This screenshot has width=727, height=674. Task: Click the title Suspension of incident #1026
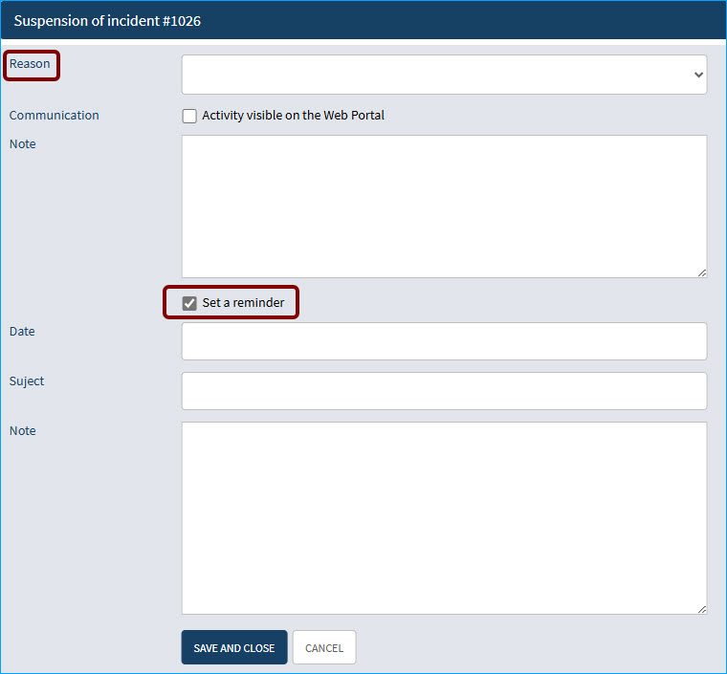107,21
